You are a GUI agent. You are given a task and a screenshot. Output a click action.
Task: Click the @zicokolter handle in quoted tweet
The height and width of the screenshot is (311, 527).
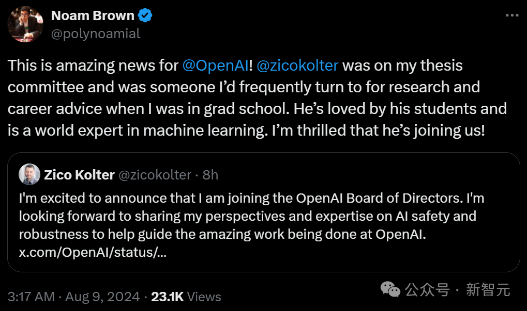(155, 175)
